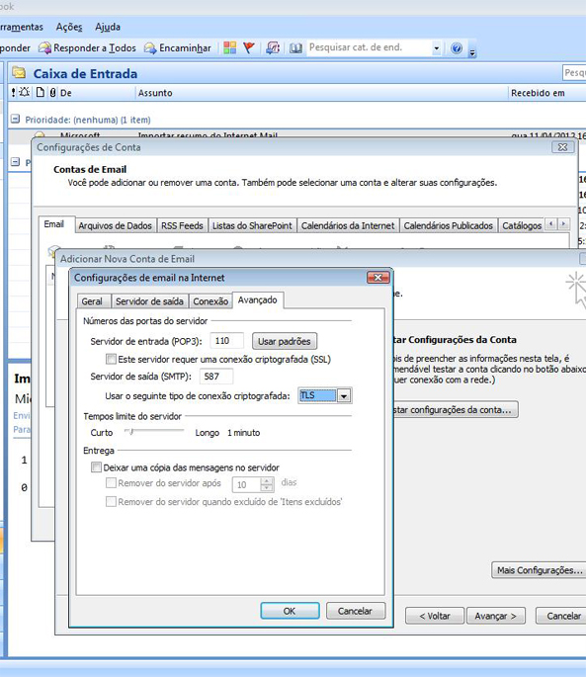
Task: Click the server timeout slider
Action: click(x=153, y=431)
